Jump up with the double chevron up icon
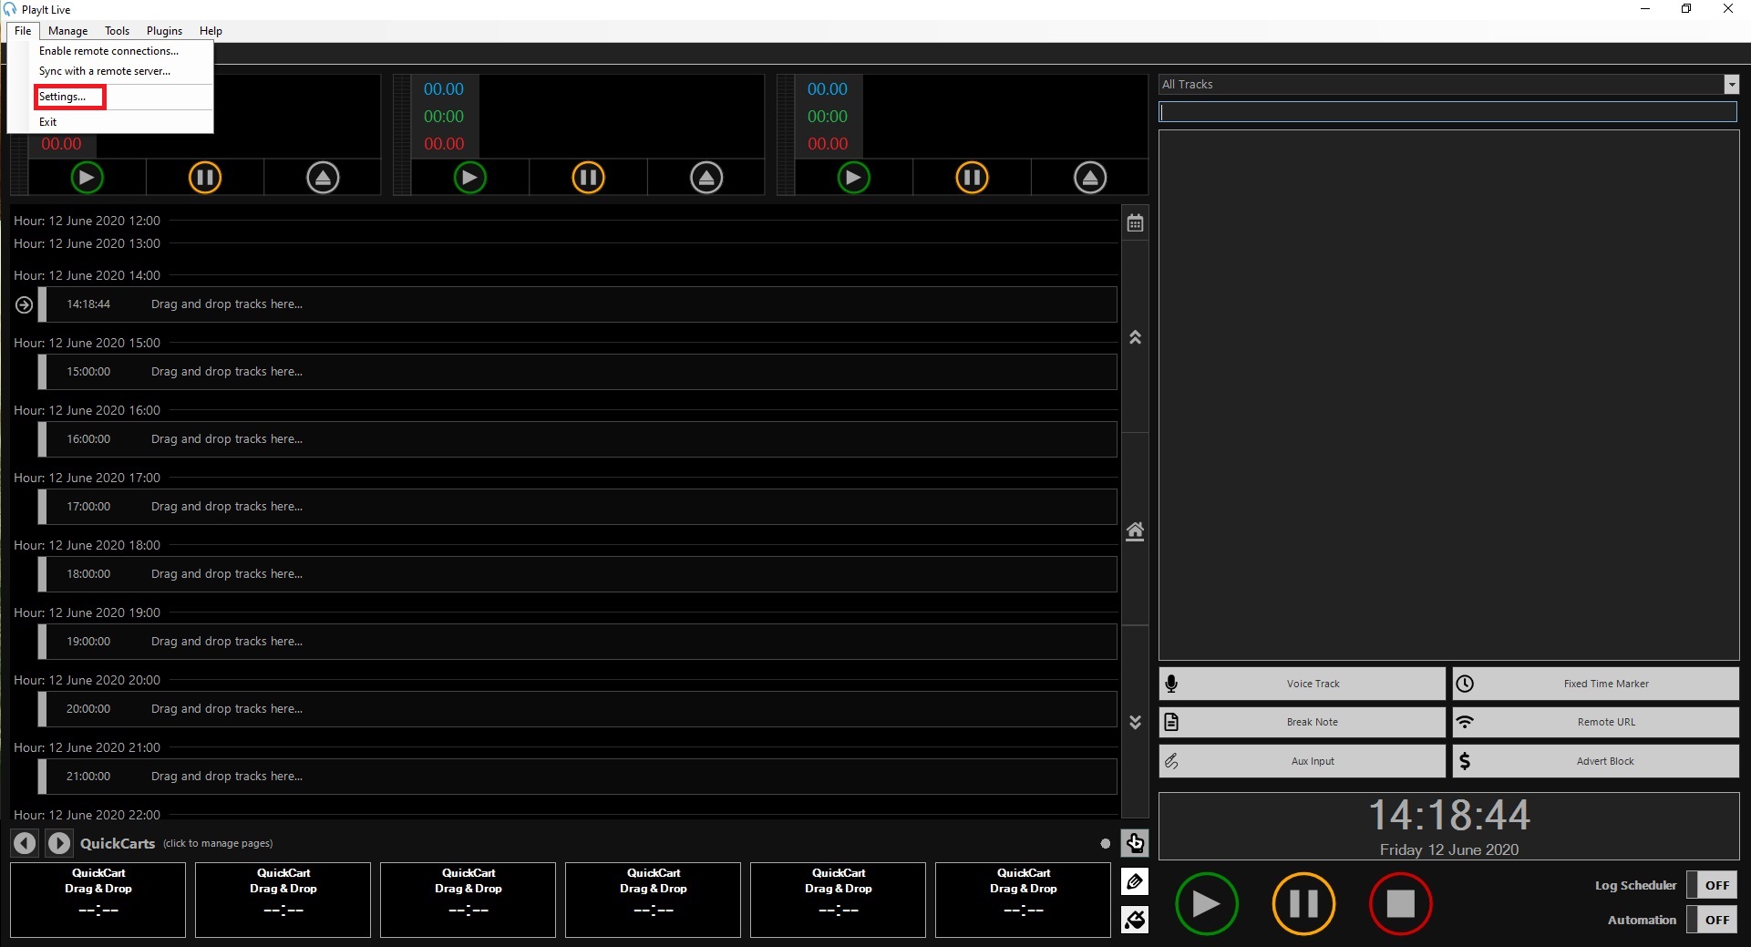Image resolution: width=1751 pixels, height=947 pixels. click(1135, 337)
